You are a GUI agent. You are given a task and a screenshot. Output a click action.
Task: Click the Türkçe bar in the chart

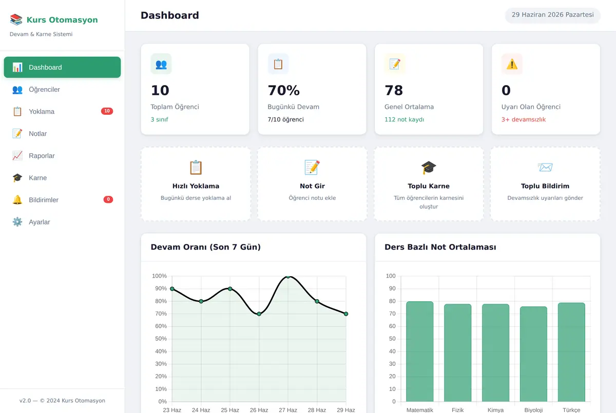coord(571,352)
